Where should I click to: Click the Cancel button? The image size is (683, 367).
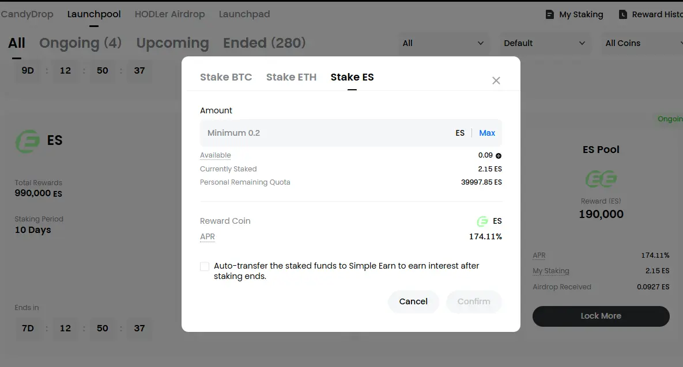[x=413, y=301]
